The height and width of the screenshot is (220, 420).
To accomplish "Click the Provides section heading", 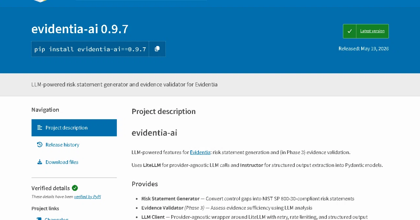I will (x=145, y=184).
